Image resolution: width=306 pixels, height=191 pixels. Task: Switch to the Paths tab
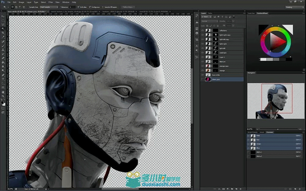[x=210, y=13]
